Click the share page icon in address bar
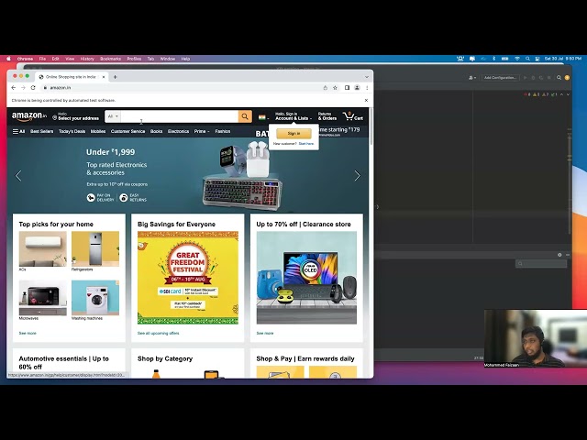 [326, 88]
